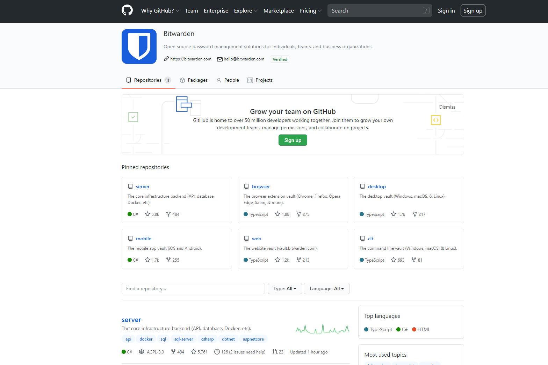Focus the top Search field

380,10
